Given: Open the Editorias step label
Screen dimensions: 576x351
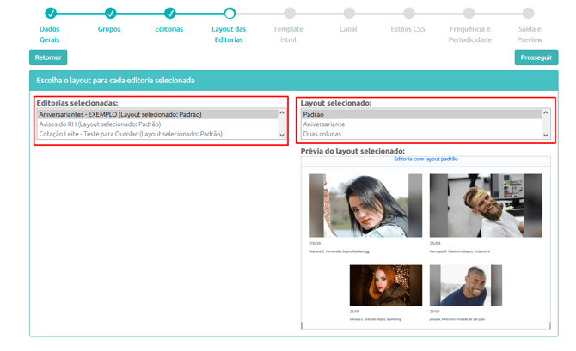Looking at the screenshot, I should 169,29.
